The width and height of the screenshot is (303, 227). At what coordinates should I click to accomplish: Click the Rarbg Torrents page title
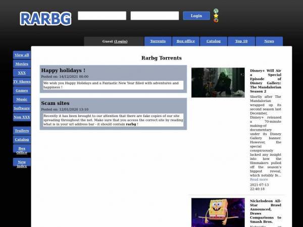162,58
